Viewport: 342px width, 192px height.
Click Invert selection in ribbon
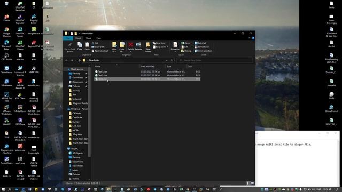[x=203, y=51]
